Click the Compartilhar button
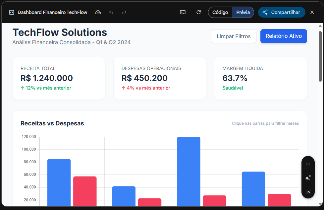Viewport: 324px width, 210px height. (282, 12)
